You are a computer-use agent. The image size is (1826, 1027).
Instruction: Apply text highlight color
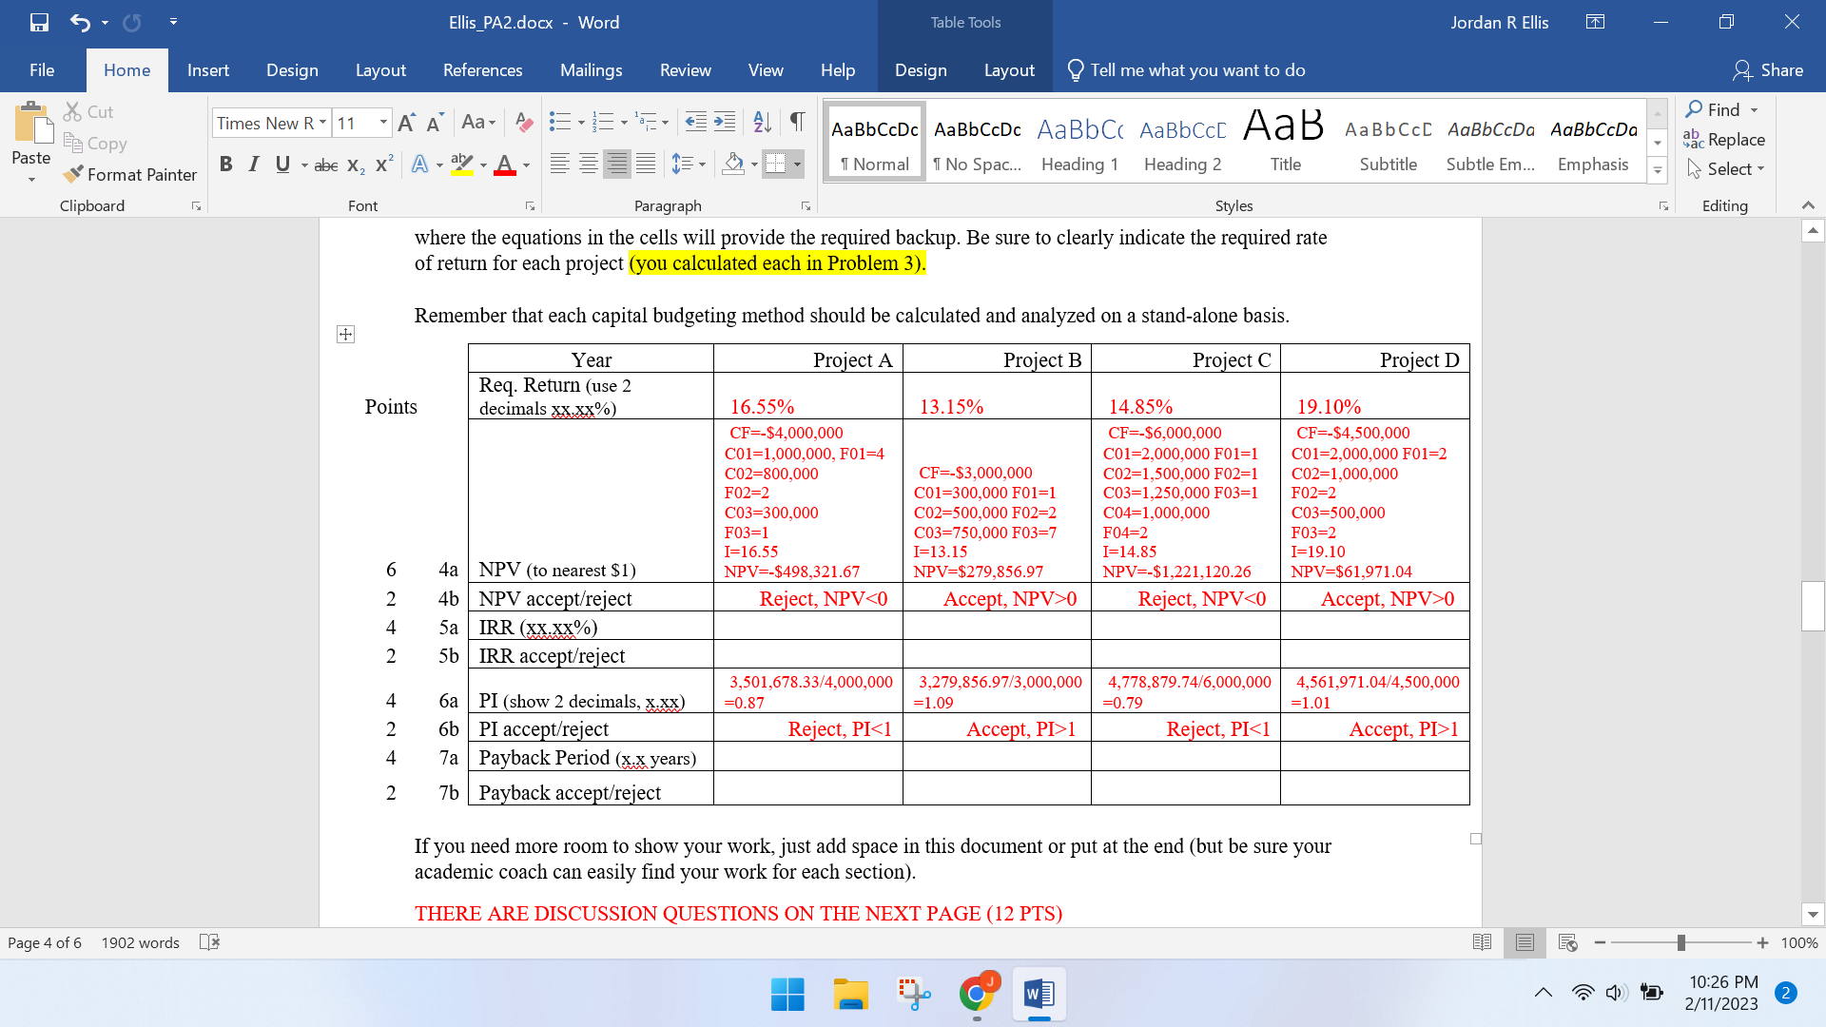[461, 165]
